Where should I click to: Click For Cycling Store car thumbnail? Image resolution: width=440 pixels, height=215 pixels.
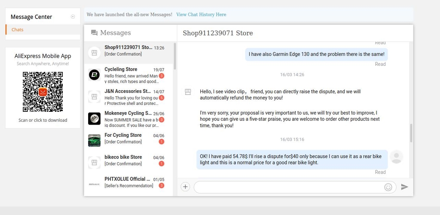click(x=94, y=141)
